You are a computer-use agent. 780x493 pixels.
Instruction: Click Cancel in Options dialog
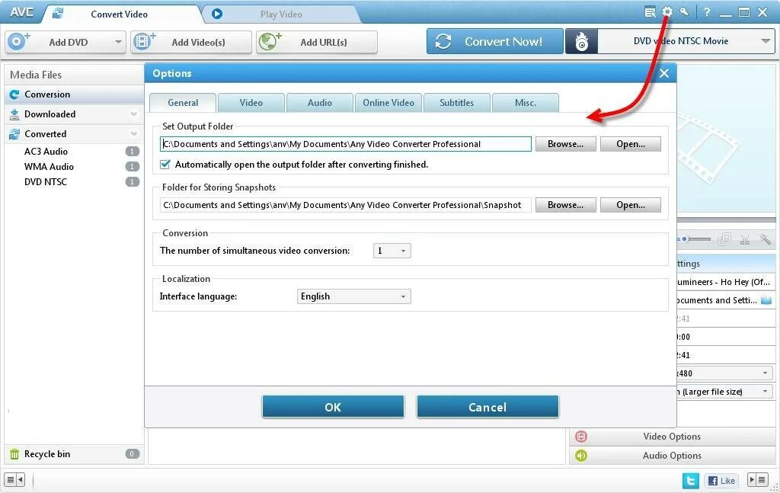coord(487,407)
